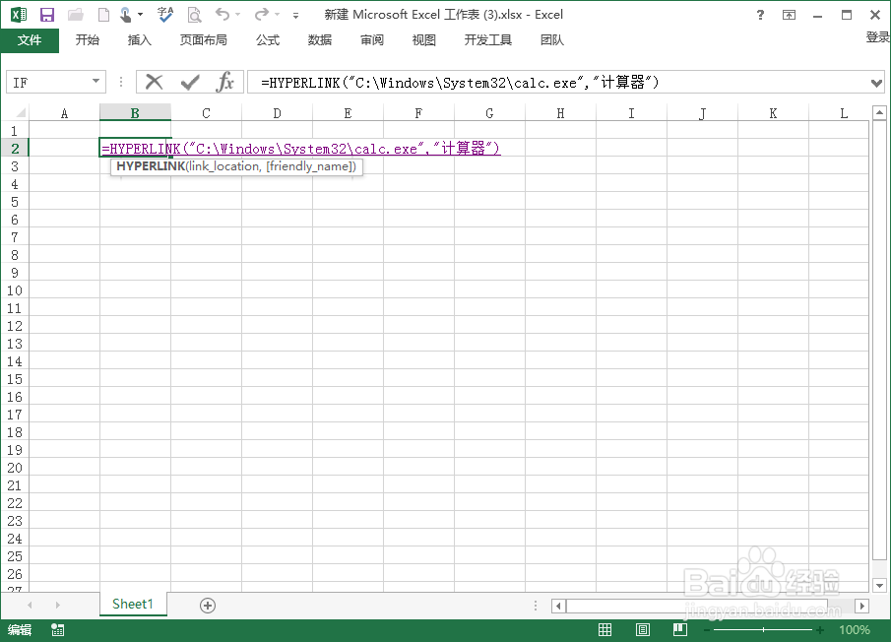Add a new sheet with plus icon
Image resolution: width=891 pixels, height=642 pixels.
tap(208, 606)
